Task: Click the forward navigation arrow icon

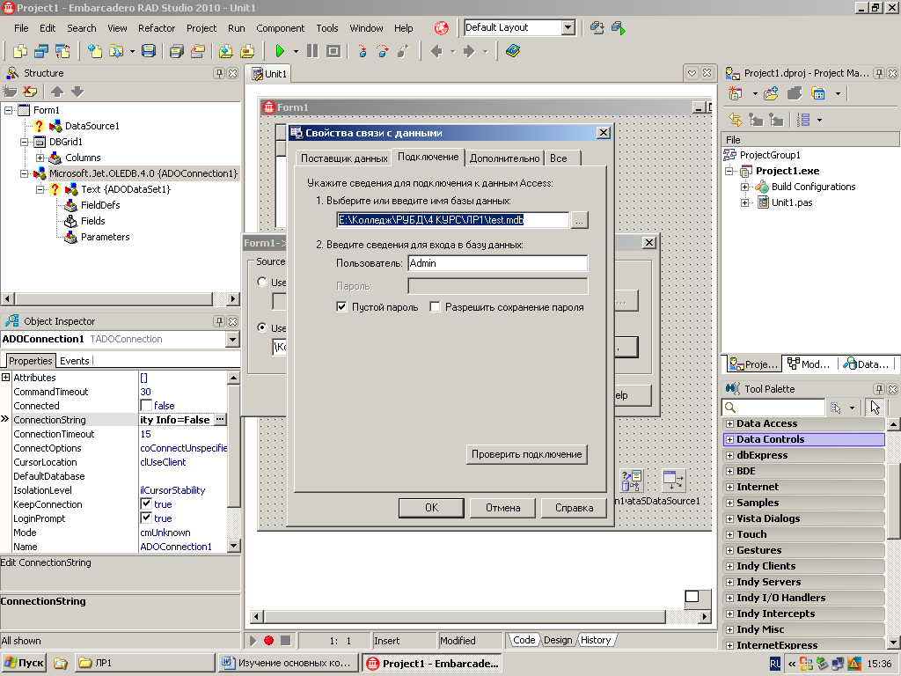Action: (469, 51)
